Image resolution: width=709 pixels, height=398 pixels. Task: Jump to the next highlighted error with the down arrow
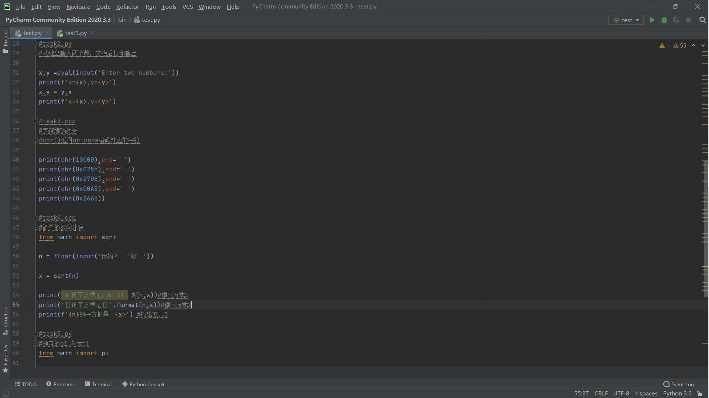[x=703, y=45]
